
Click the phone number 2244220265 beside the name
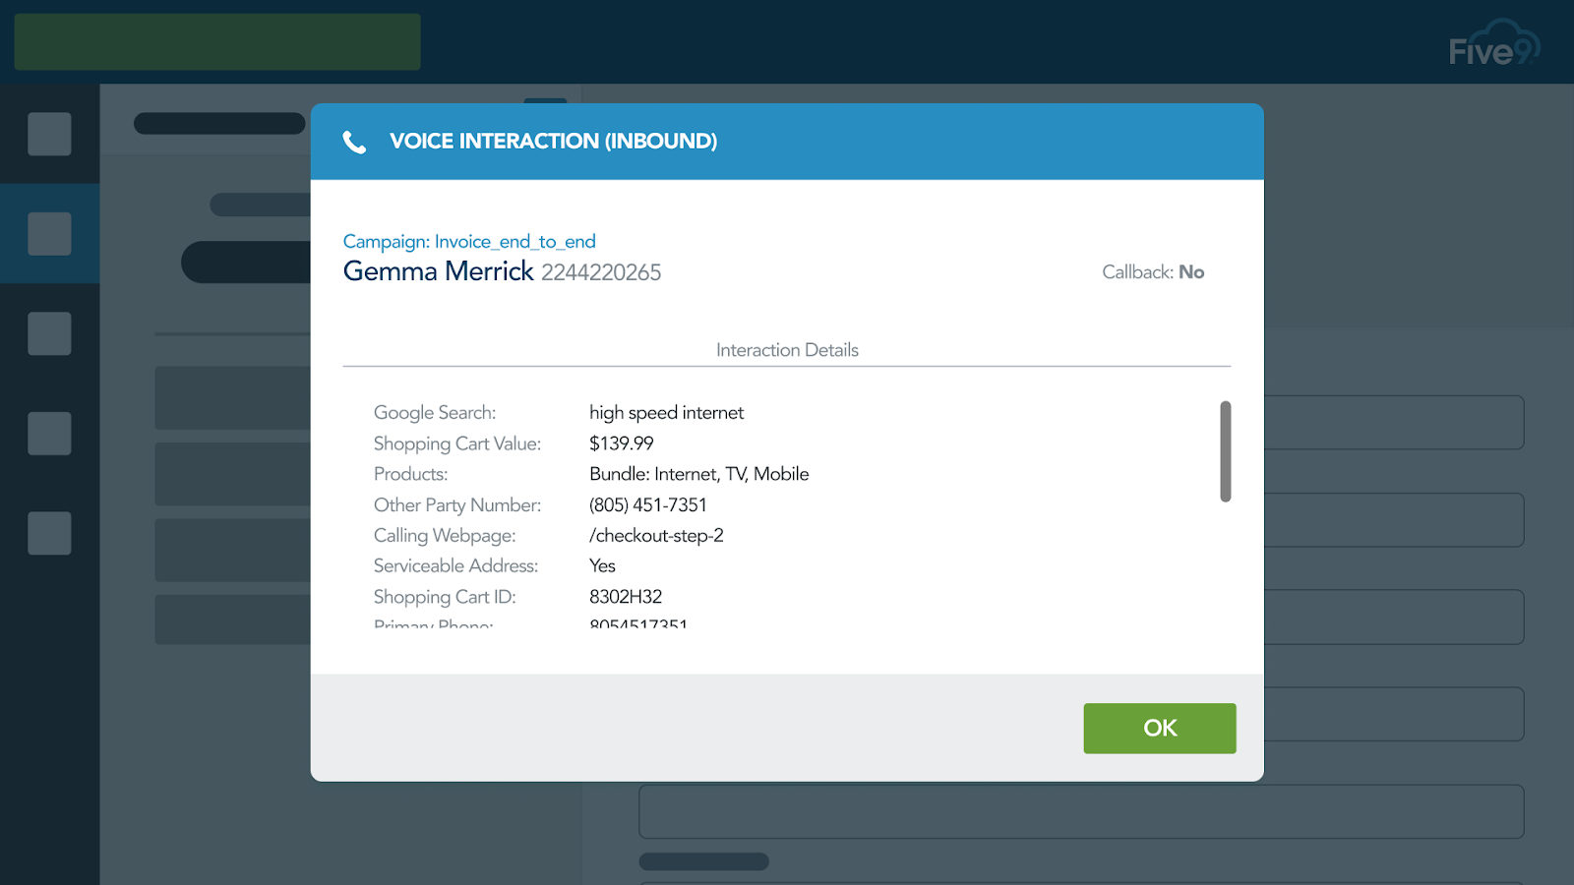[x=600, y=272]
